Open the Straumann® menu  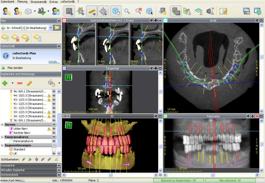(39, 2)
